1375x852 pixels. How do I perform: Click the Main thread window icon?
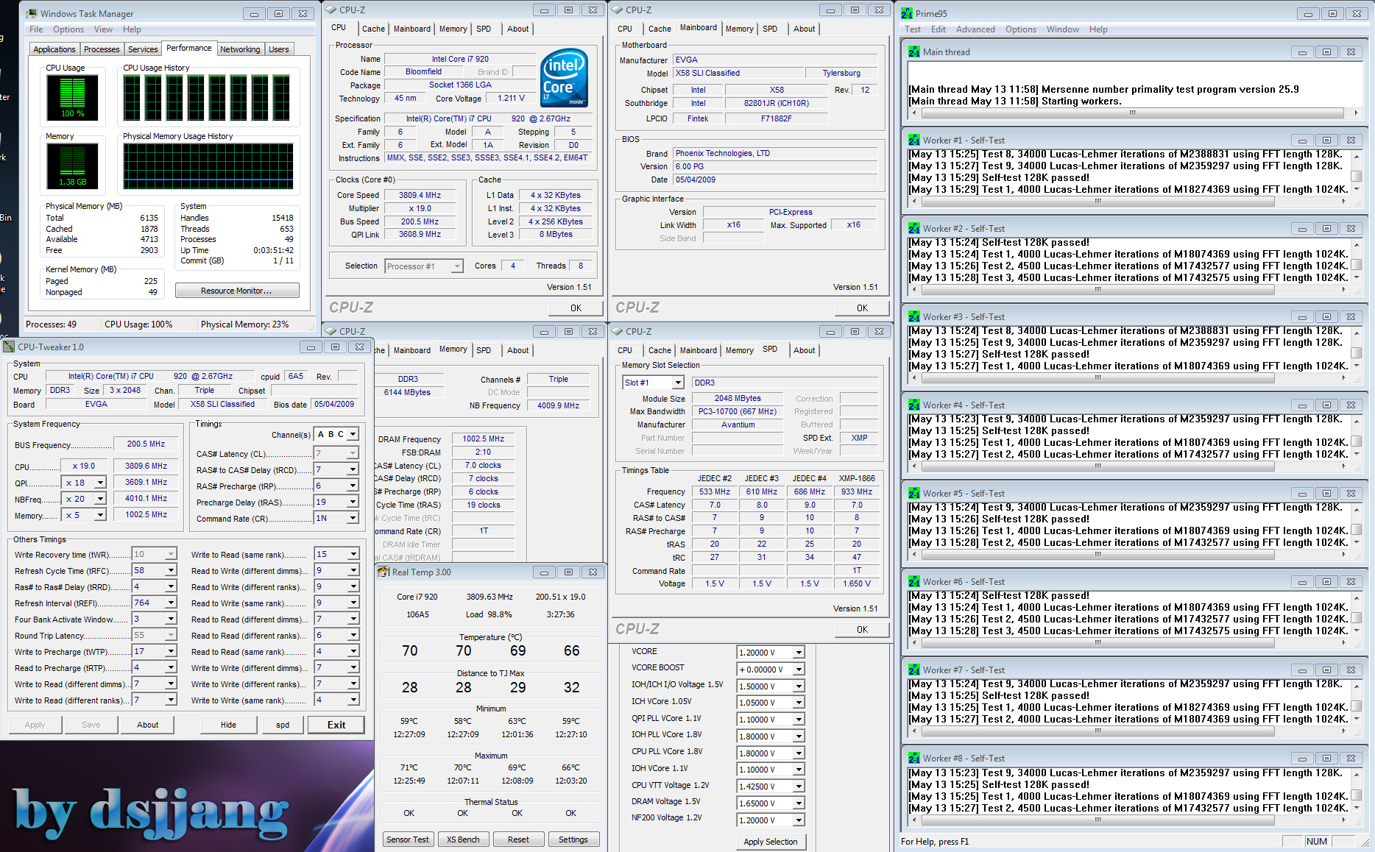coord(913,52)
